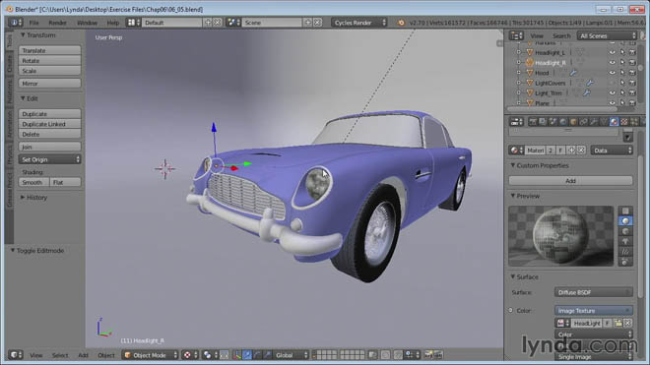Open the File menu

[34, 23]
